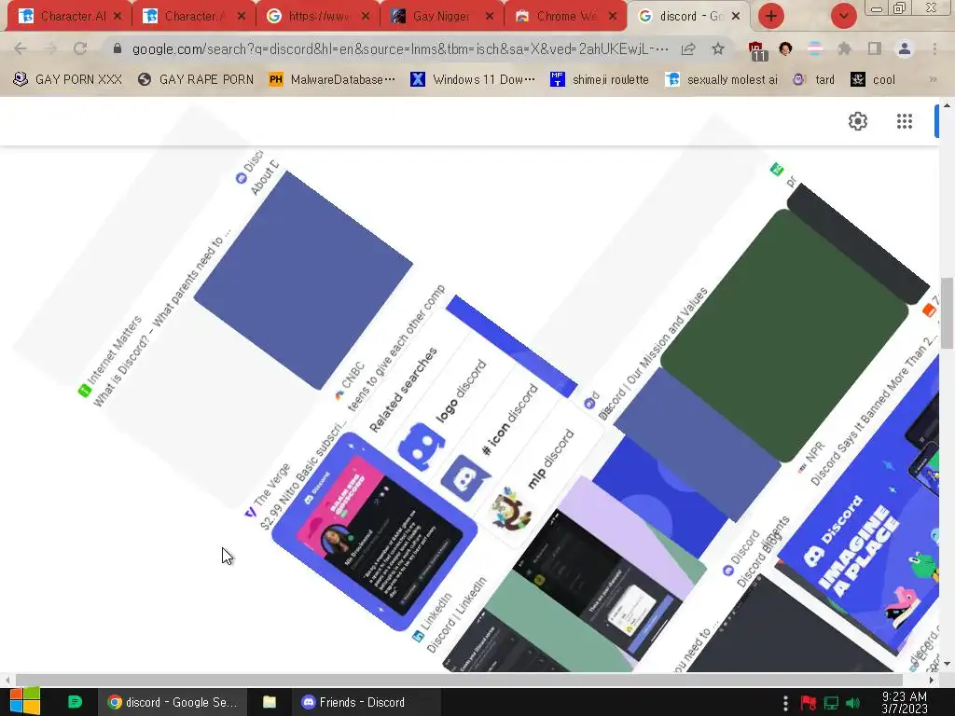The width and height of the screenshot is (955, 716).
Task: Toggle the Chrome side panel icon
Action: [x=875, y=48]
